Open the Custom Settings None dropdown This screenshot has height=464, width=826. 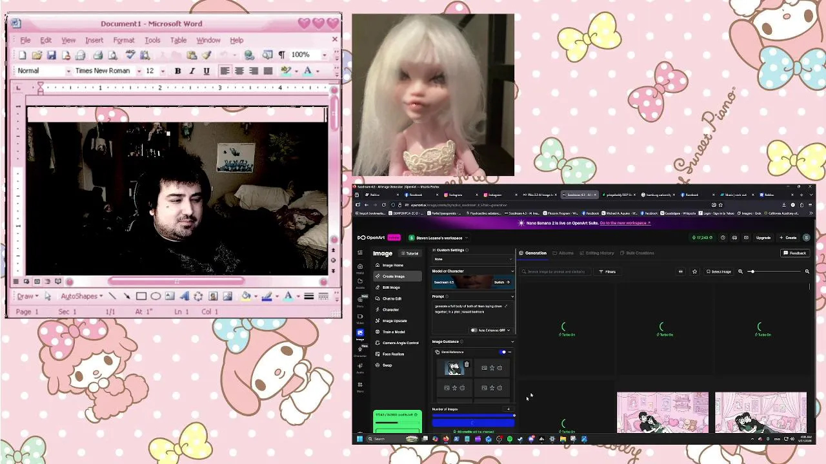[x=473, y=259]
